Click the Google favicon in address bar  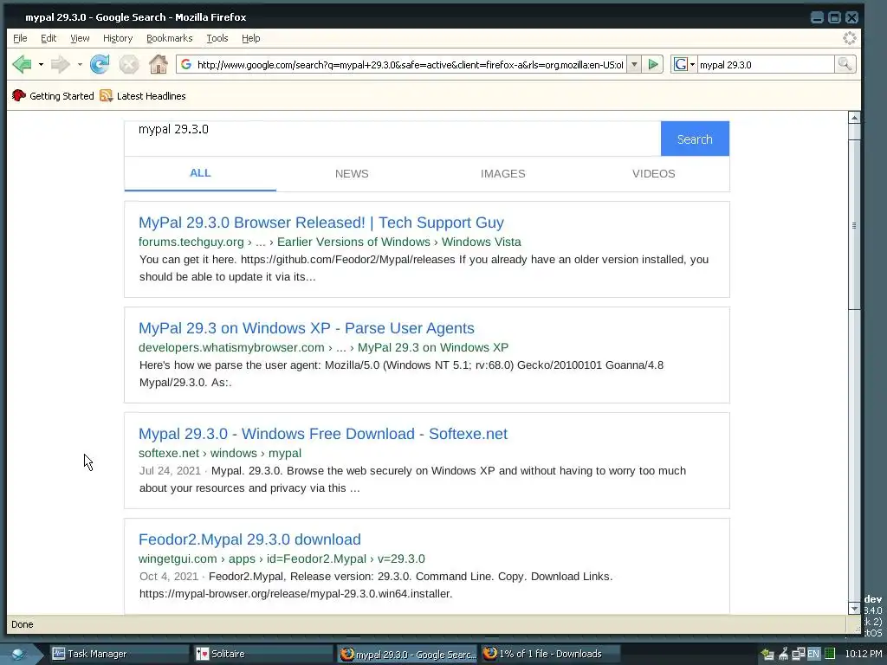pos(186,64)
